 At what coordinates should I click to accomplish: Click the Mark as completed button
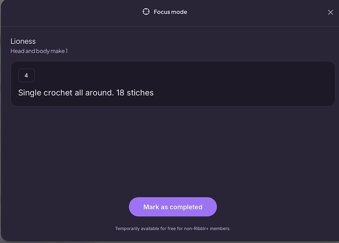coord(173,207)
